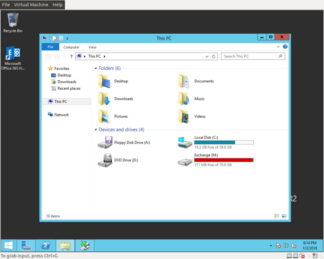This screenshot has width=324, height=259.
Task: Switch to the Computer ribbon tab
Action: [71, 47]
